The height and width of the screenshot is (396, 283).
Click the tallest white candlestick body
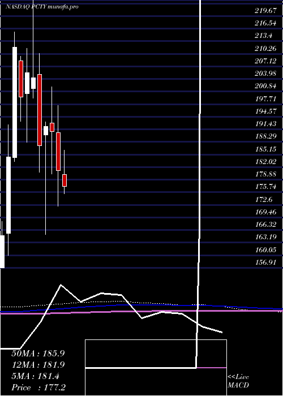point(15,102)
